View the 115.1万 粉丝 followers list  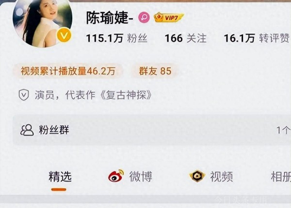tap(116, 38)
